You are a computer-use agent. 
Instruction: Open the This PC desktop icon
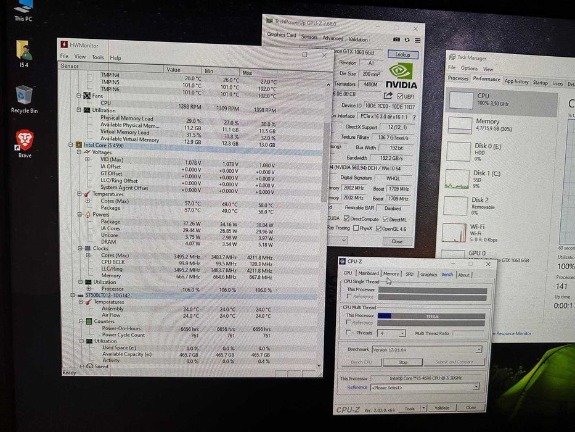click(23, 10)
